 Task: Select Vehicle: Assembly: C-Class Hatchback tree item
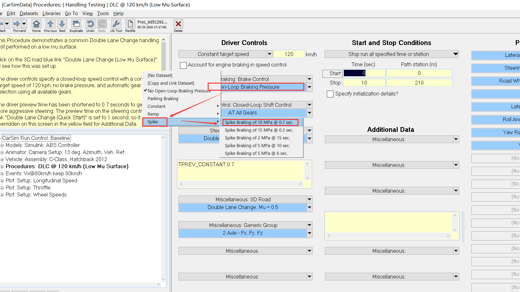coord(56,159)
